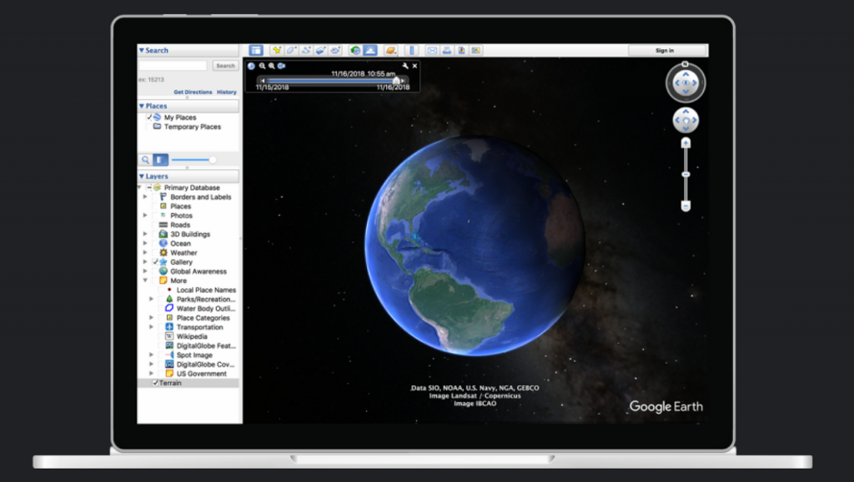Add a placemark with the pushpin tool
Viewport: 854px width, 482px height.
click(x=277, y=51)
